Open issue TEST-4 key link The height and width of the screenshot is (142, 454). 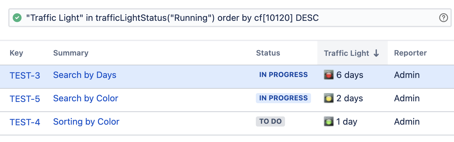point(25,122)
